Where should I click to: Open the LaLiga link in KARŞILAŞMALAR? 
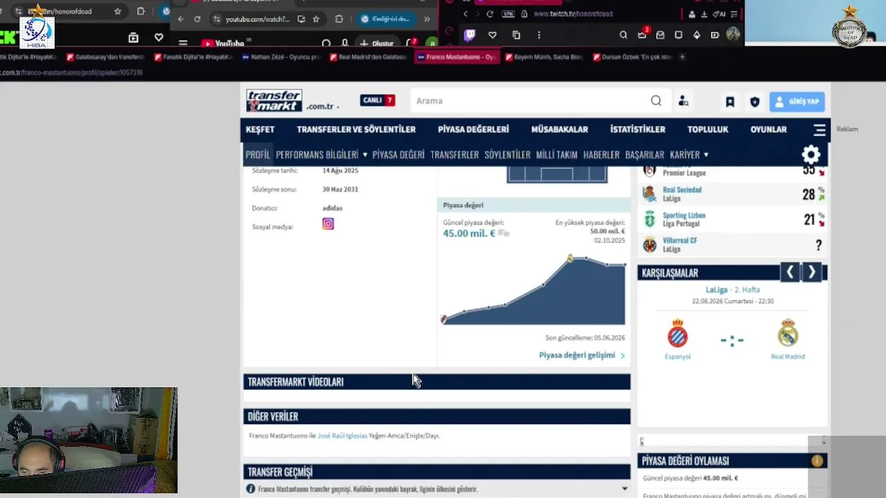(x=716, y=290)
